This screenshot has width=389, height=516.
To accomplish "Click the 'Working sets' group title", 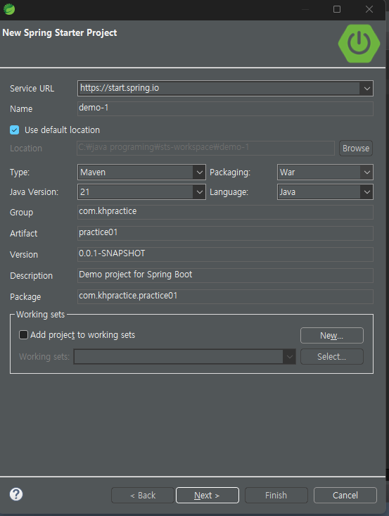I will (x=40, y=315).
